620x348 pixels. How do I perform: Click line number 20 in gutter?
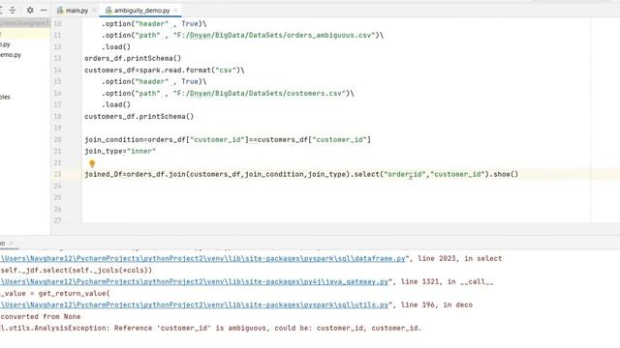click(x=58, y=139)
